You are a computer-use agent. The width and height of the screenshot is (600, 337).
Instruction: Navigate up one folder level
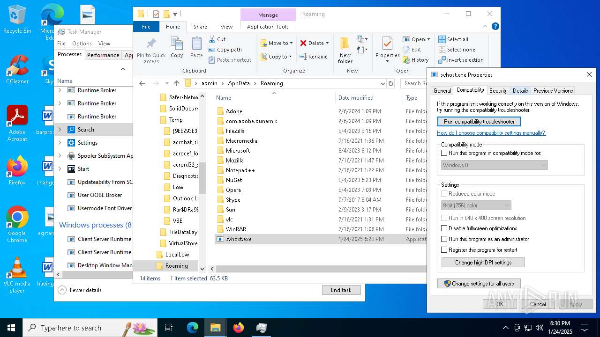pos(176,83)
